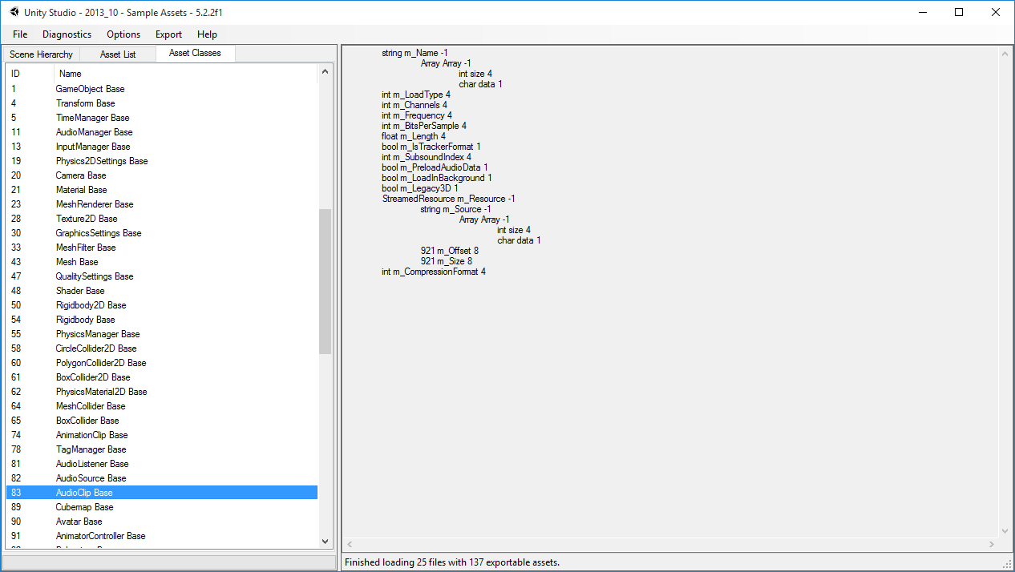Select the Cubemap Base class entry

click(83, 507)
